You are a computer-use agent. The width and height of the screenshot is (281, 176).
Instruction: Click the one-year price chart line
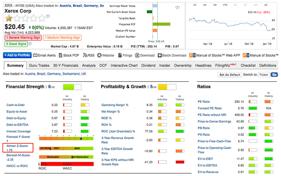[230, 24]
